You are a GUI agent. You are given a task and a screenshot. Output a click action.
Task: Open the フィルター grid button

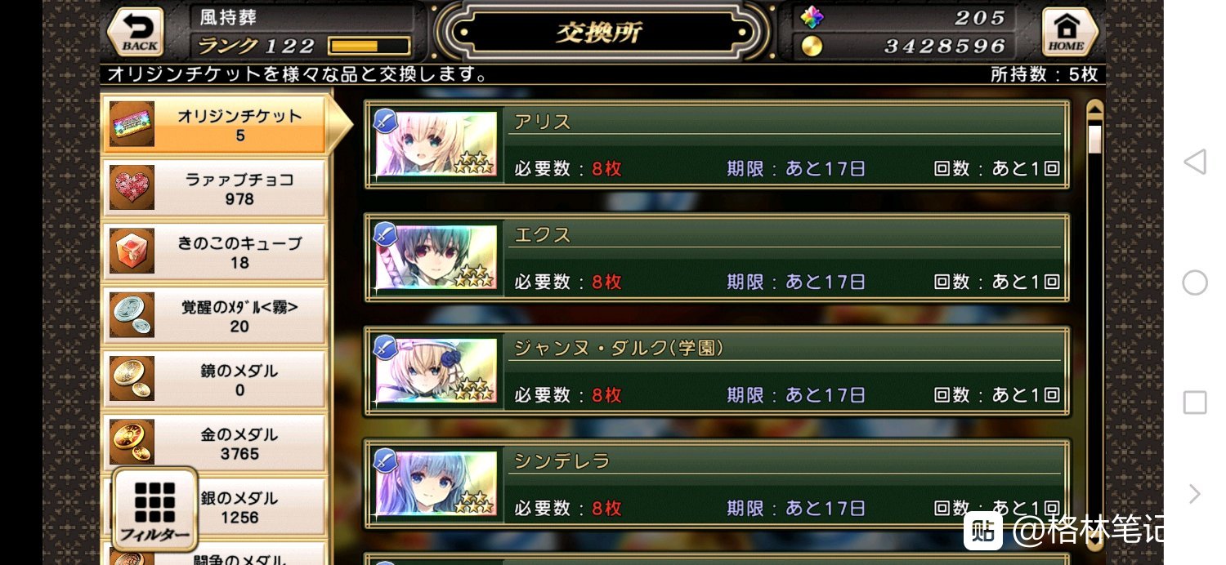[x=154, y=509]
